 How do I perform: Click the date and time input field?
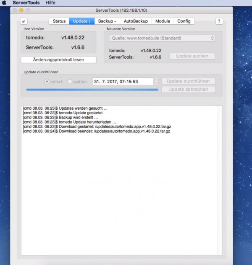tap(123, 82)
